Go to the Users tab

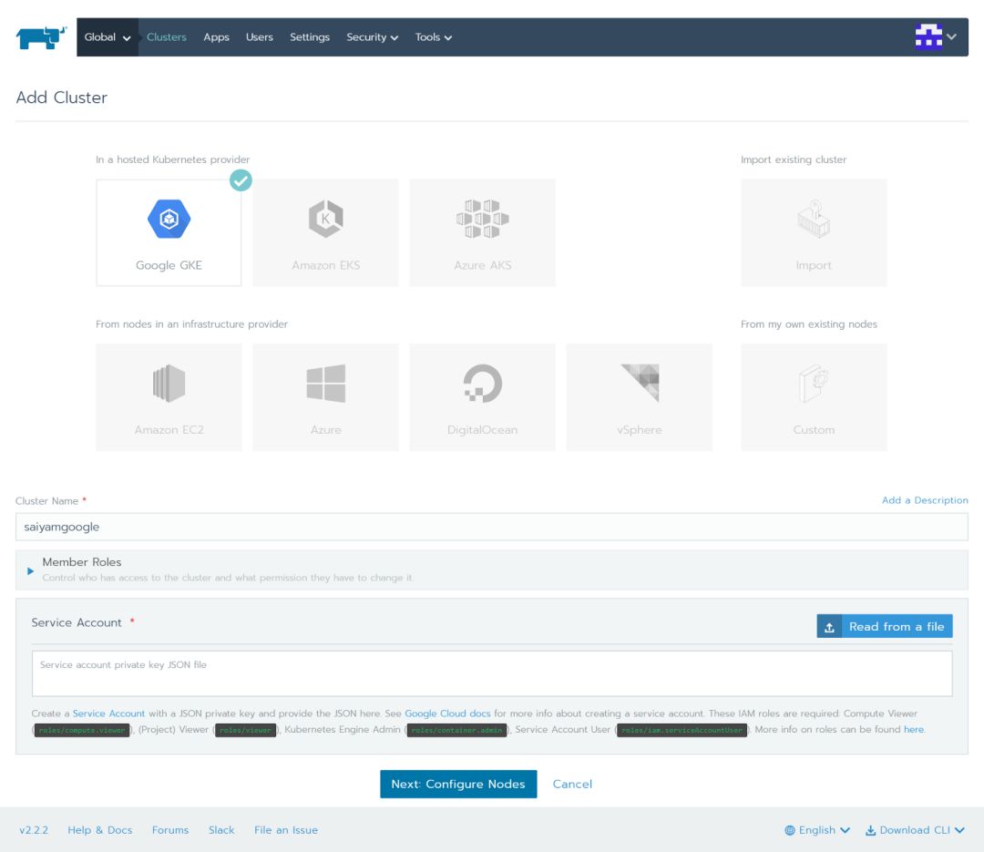click(x=259, y=37)
